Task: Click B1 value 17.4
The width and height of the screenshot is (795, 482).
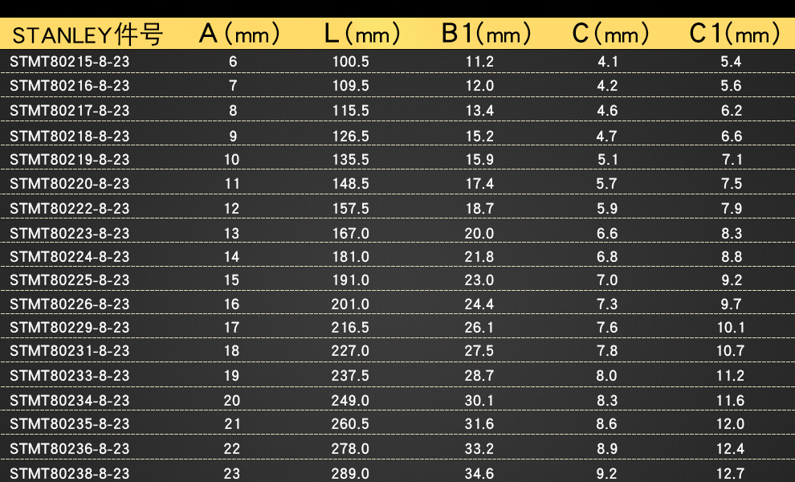Action: 479,183
